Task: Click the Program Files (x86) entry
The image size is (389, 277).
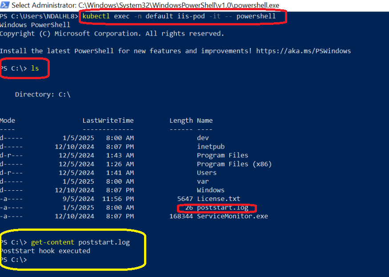Action: coord(234,164)
